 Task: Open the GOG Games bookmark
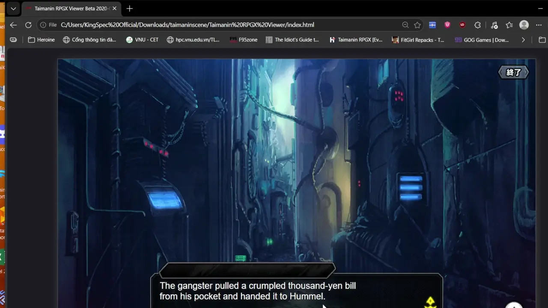coord(482,40)
